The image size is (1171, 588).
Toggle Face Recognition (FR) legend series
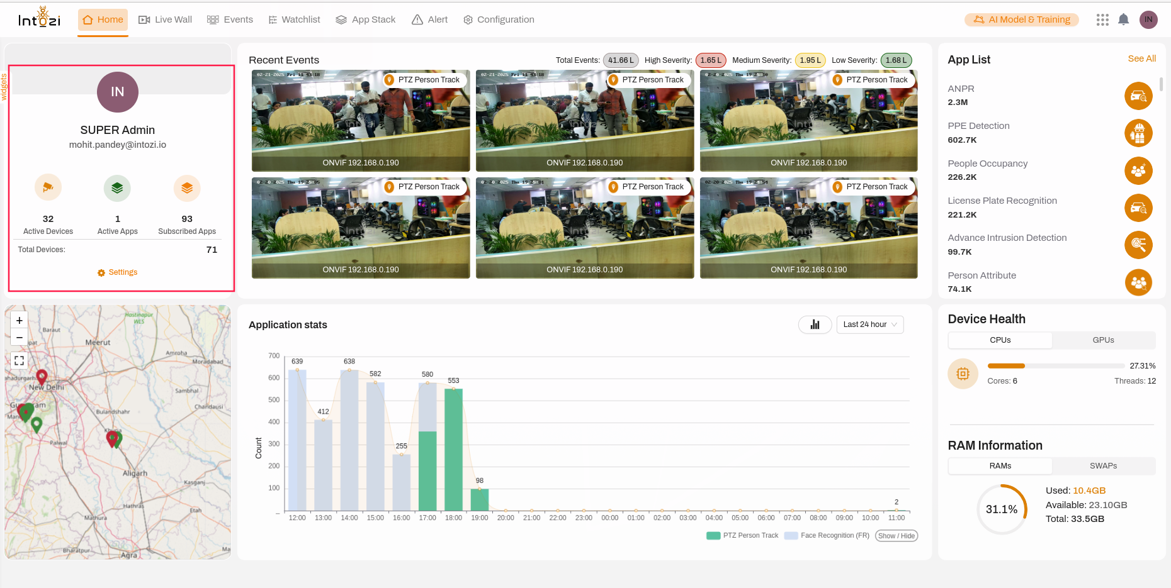[x=827, y=536]
